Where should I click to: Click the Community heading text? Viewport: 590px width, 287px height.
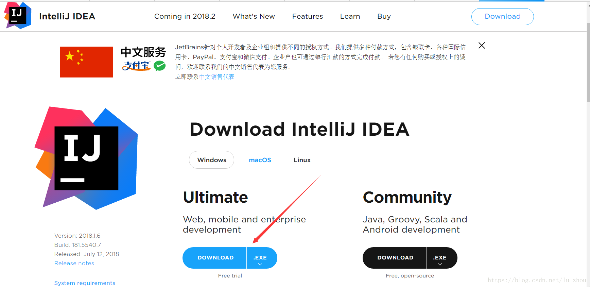point(407,198)
